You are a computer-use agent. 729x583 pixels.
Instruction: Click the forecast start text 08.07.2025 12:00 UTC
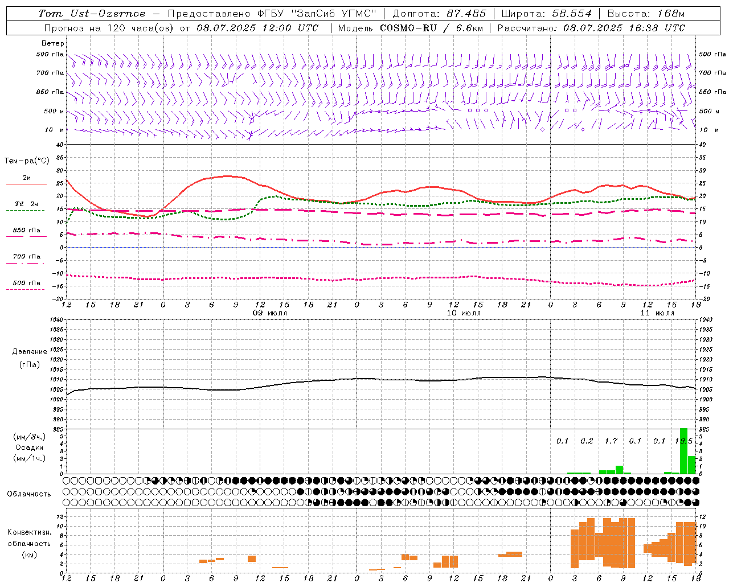pyautogui.click(x=257, y=28)
